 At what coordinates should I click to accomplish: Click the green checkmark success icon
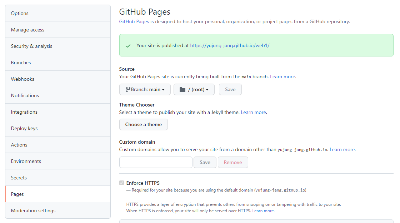pyautogui.click(x=128, y=46)
